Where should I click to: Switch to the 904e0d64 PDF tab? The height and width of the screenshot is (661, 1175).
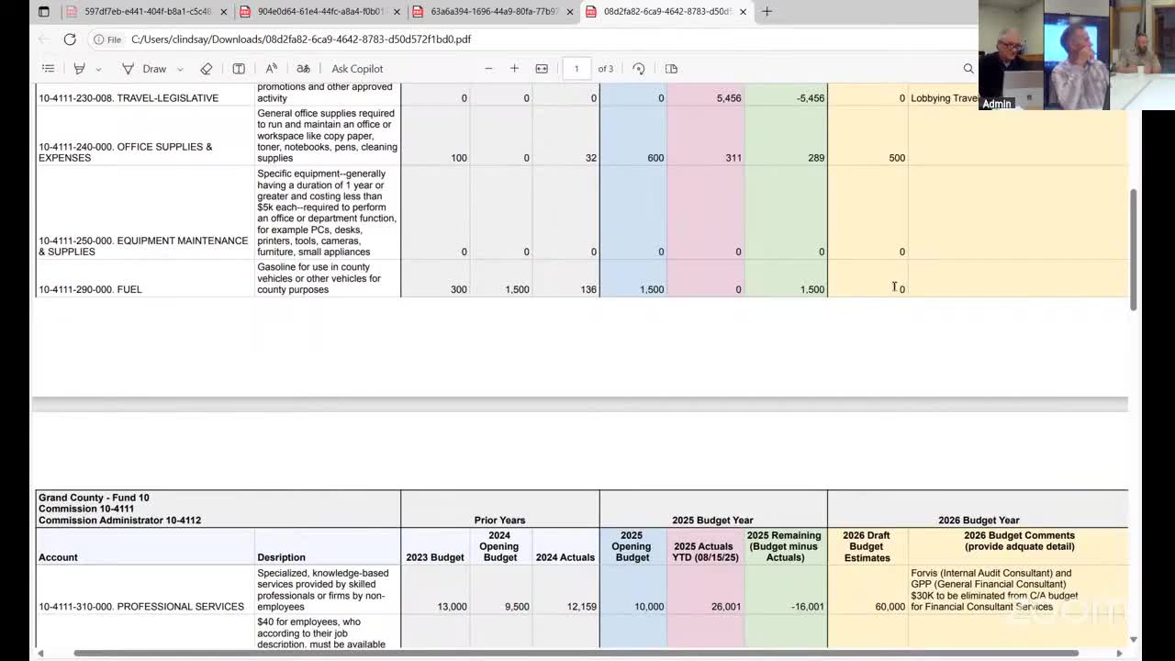319,12
